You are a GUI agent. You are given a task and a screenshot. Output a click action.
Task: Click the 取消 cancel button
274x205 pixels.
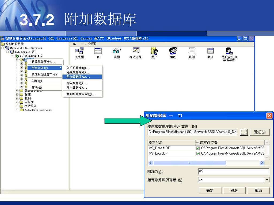click(234, 191)
